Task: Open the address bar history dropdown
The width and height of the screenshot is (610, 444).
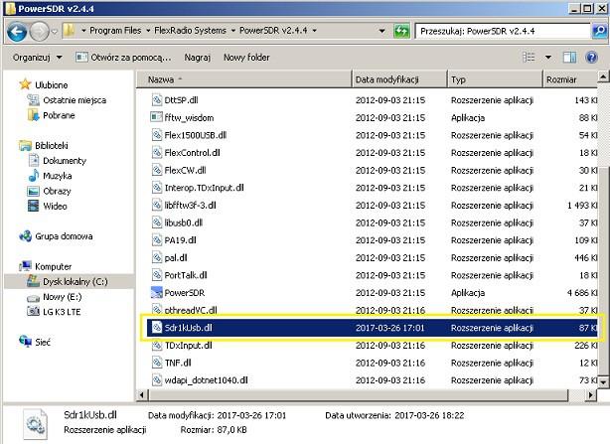Action: (x=382, y=31)
